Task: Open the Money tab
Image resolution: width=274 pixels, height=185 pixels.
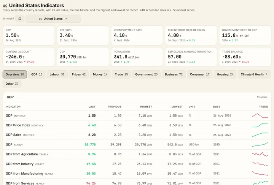Action: click(100, 74)
